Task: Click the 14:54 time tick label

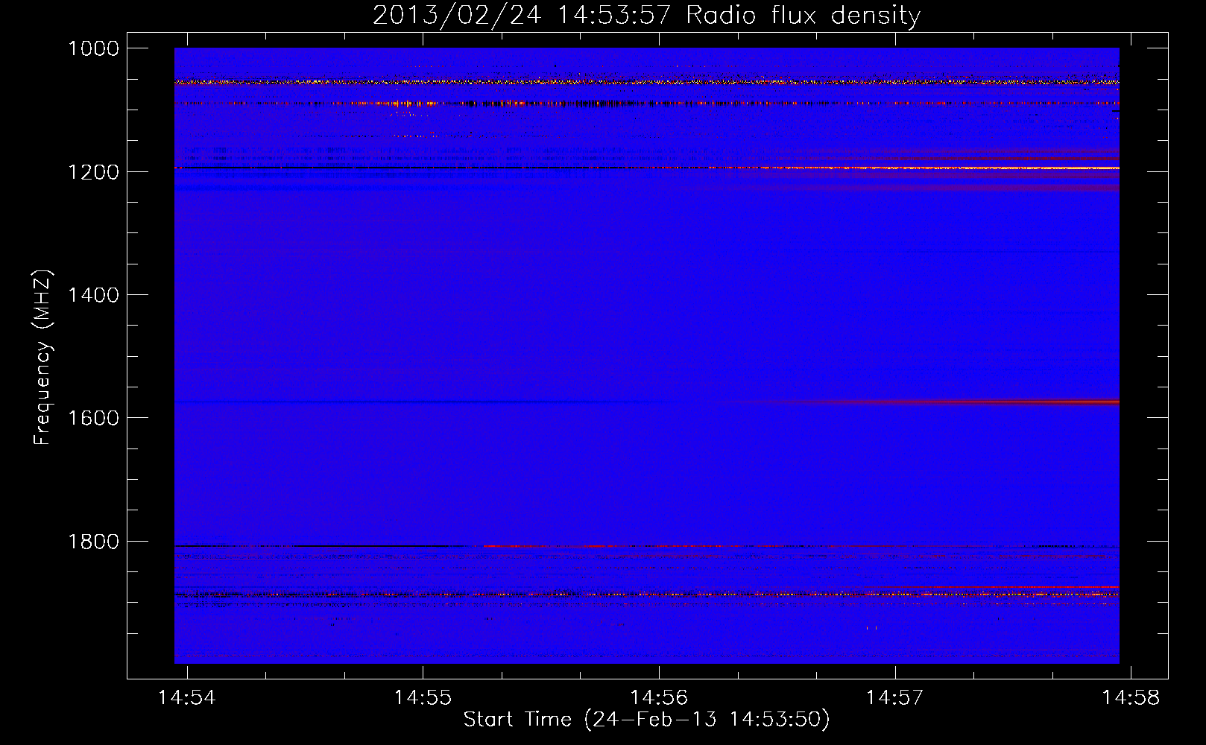Action: tap(187, 698)
